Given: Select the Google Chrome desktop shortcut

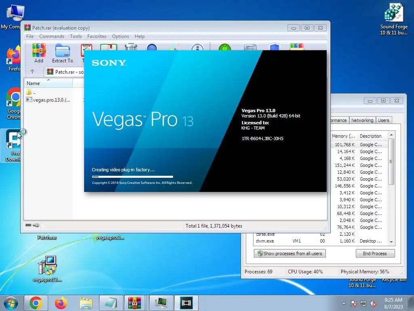Looking at the screenshot, I should click(x=14, y=104).
